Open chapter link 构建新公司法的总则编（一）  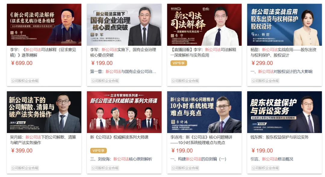[x=198, y=159]
